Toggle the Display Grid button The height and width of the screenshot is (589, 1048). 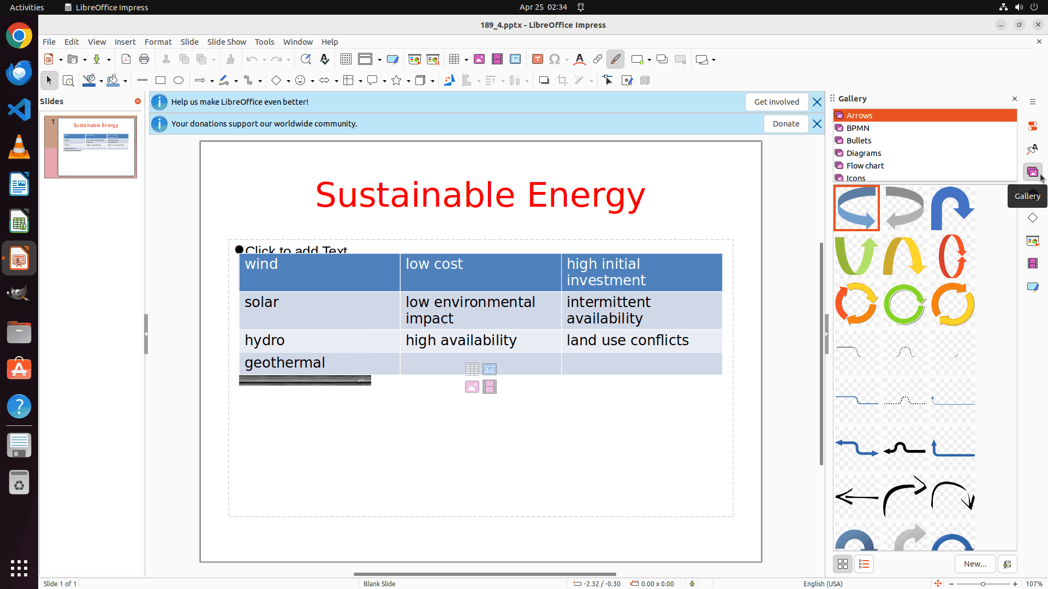pyautogui.click(x=346, y=59)
